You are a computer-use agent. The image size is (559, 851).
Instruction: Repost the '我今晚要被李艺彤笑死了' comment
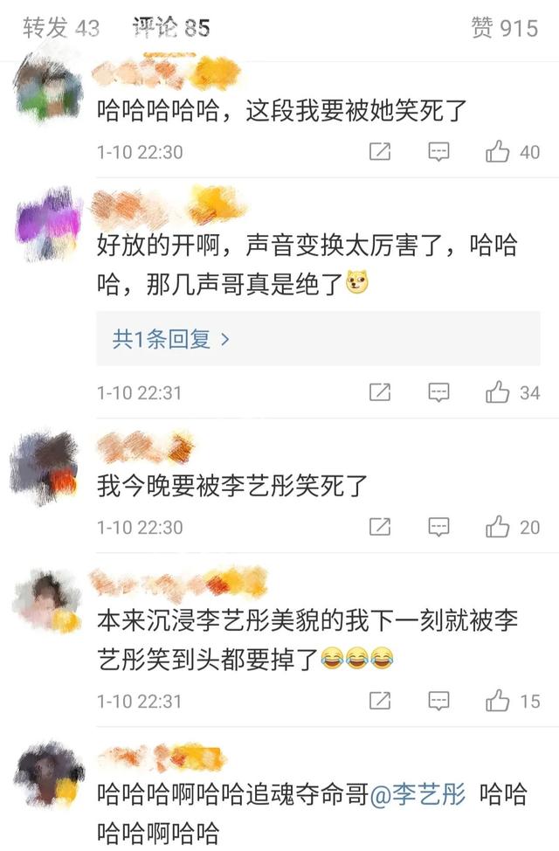click(x=380, y=527)
